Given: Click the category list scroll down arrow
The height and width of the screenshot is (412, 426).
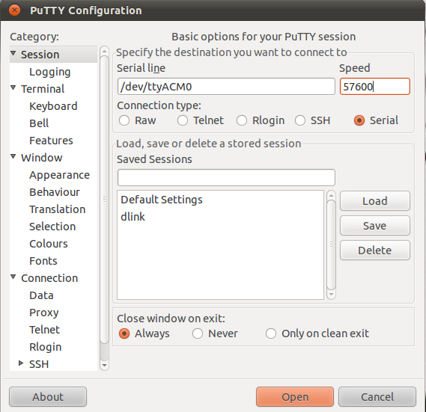Looking at the screenshot, I should point(104,366).
